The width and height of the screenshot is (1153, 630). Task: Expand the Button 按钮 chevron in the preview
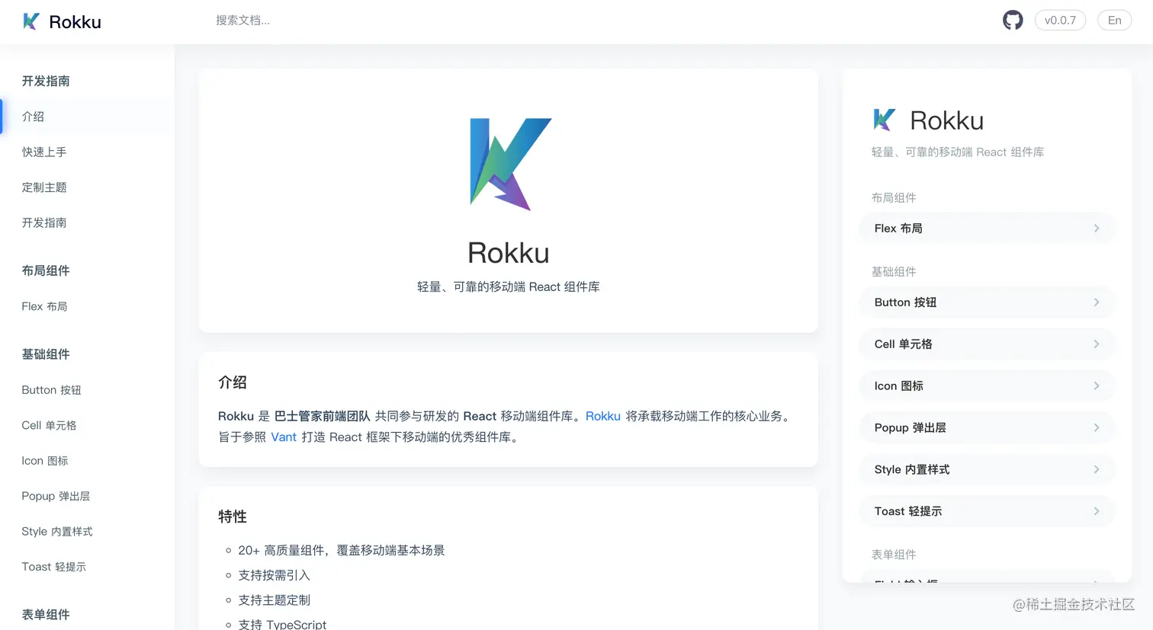[1096, 302]
